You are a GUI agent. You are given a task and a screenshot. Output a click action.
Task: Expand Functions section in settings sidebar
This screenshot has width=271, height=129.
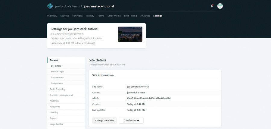66,107
